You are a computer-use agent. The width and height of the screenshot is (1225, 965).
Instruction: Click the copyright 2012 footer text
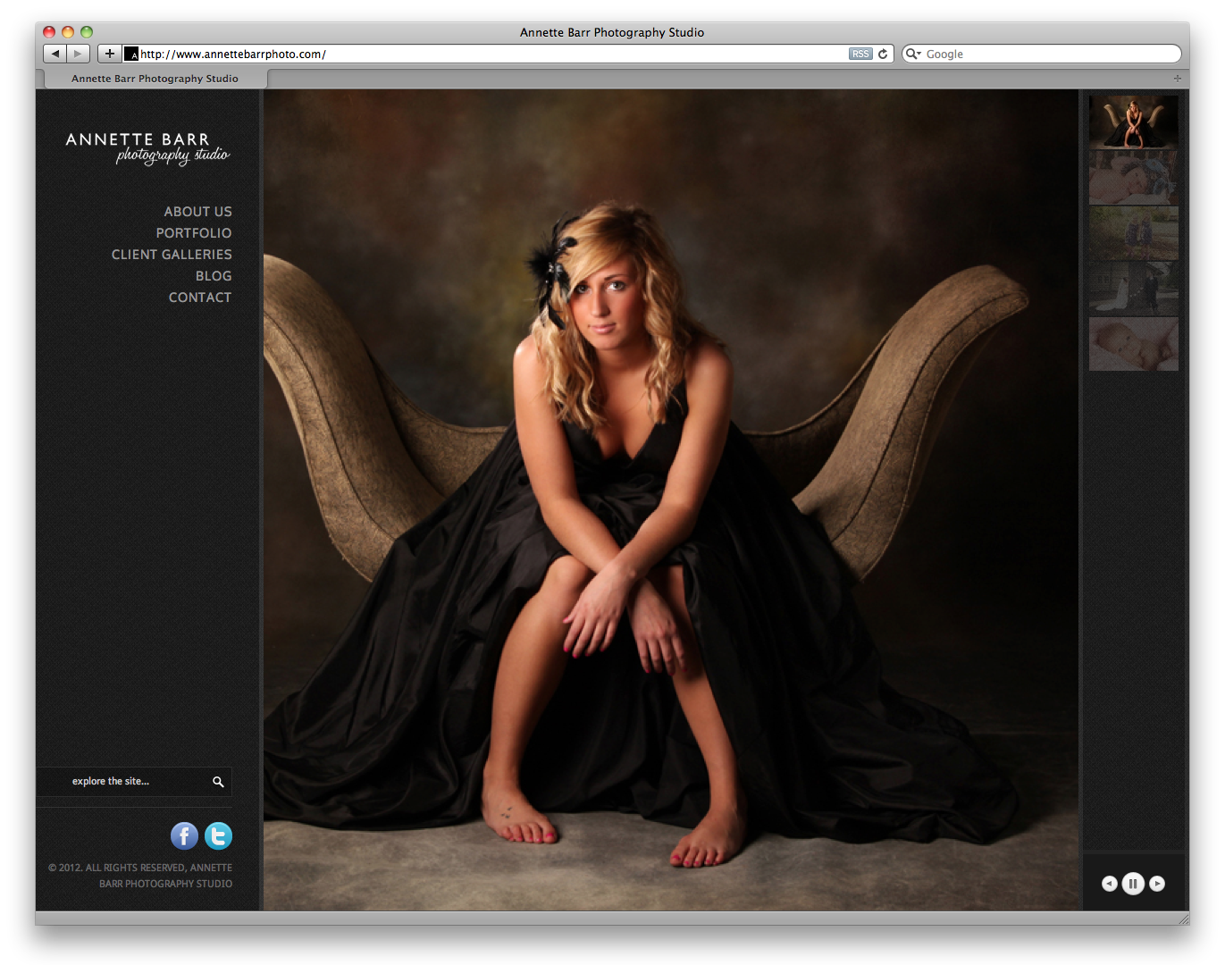point(140,876)
